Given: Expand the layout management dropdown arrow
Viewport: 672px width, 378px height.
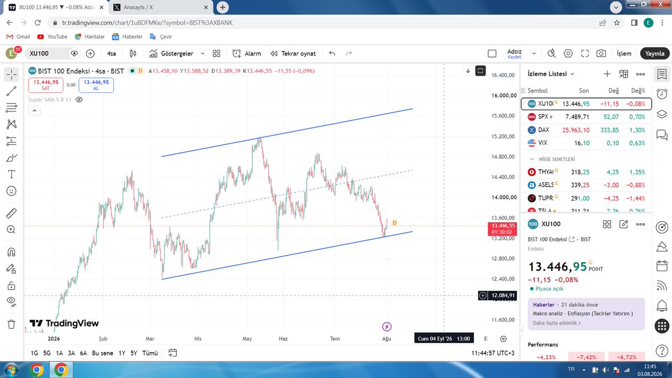Looking at the screenshot, I should click(534, 53).
